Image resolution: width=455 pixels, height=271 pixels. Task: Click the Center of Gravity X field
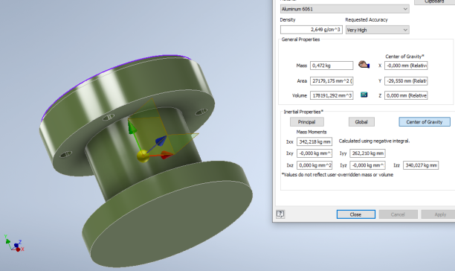(x=406, y=66)
